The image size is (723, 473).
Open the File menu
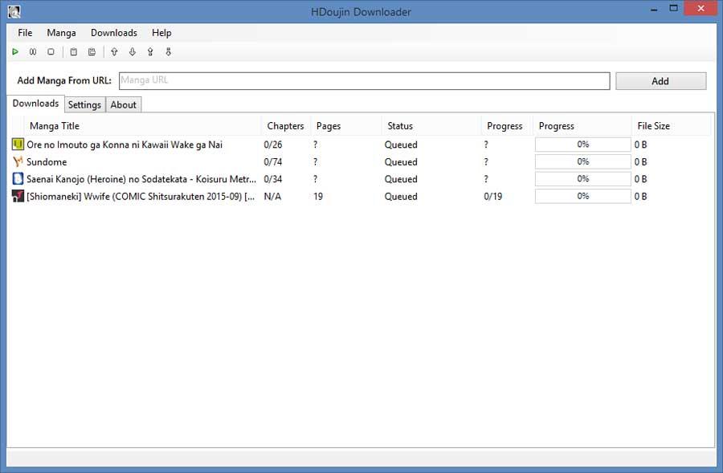point(25,33)
